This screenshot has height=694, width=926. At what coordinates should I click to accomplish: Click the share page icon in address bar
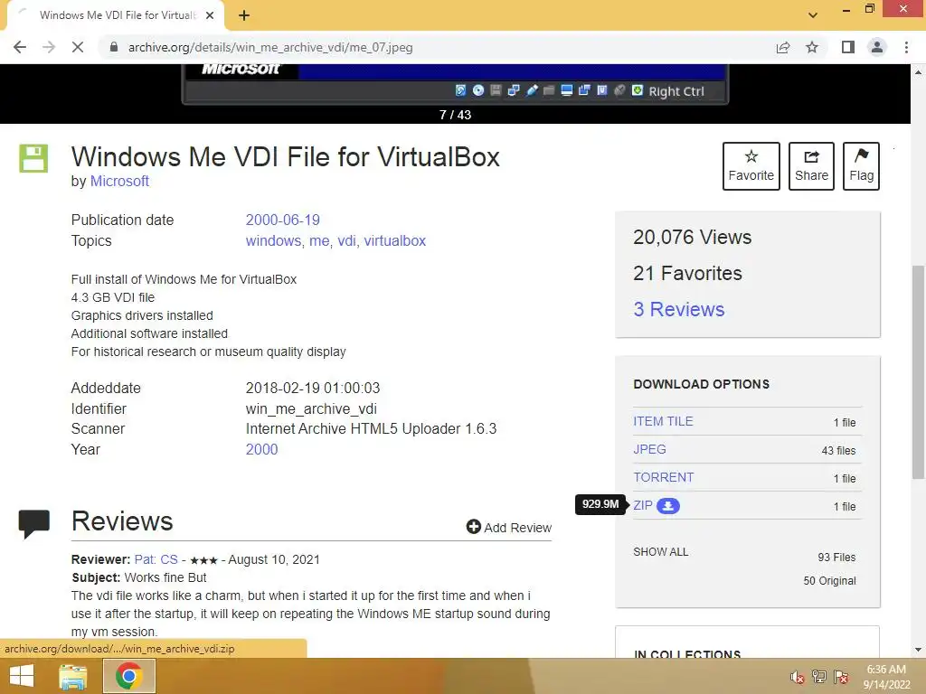(783, 47)
